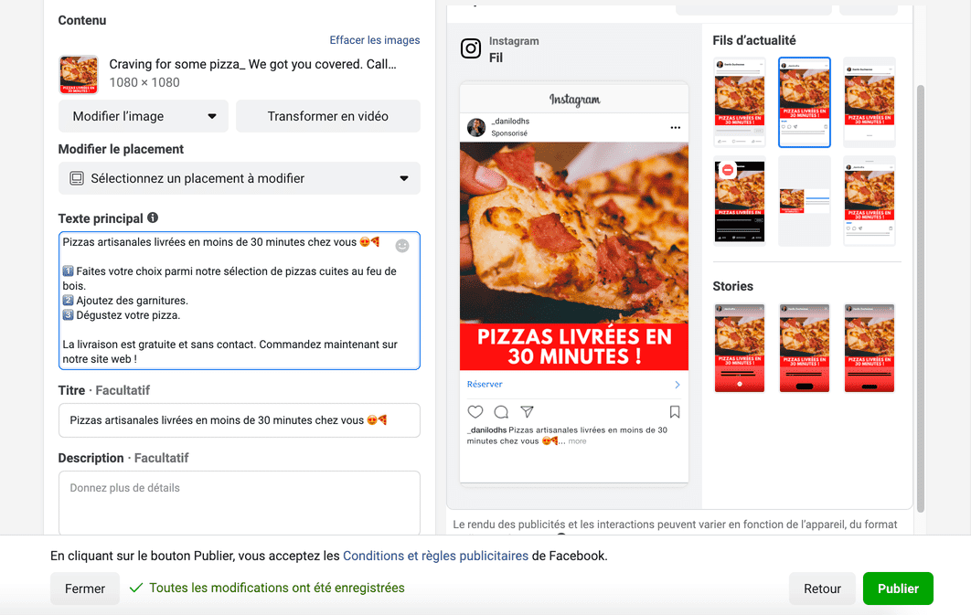Click the preview panel vertical scrollbar
971x615 pixels.
[920, 298]
